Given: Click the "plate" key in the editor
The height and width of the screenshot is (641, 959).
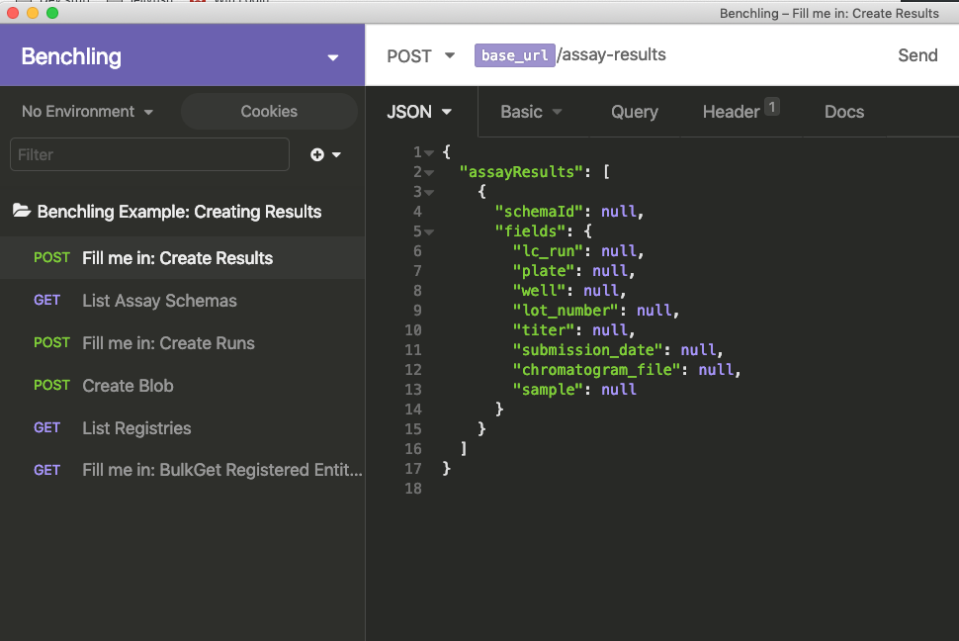Looking at the screenshot, I should 544,271.
